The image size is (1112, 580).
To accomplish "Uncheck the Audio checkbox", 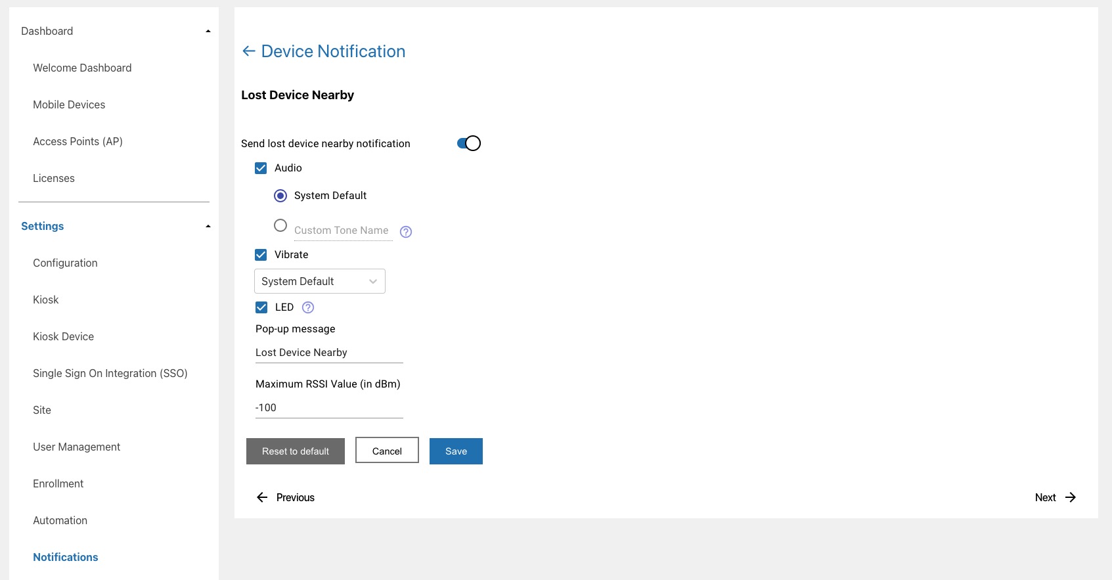I will tap(261, 168).
